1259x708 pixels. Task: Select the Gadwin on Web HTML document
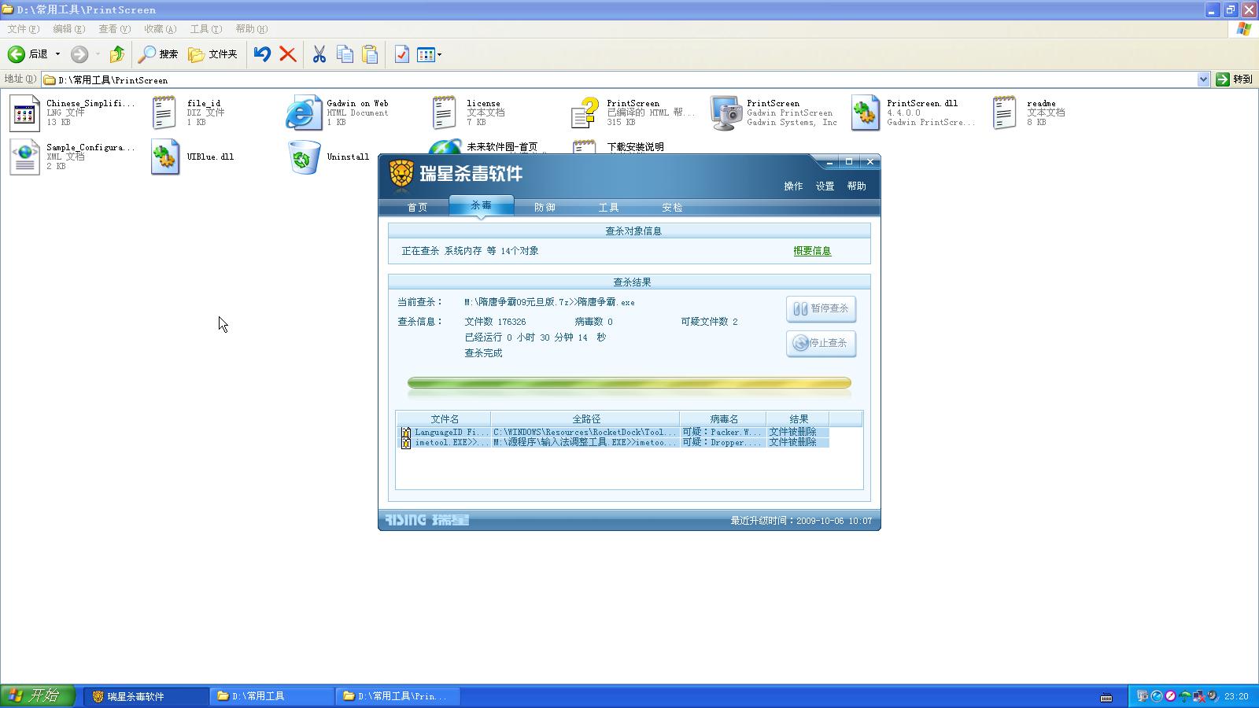(338, 112)
